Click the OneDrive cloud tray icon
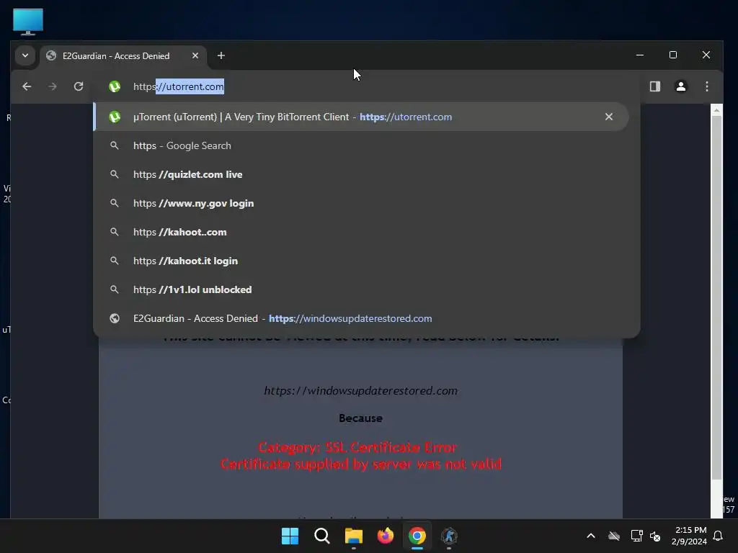The image size is (738, 553). pos(614,536)
